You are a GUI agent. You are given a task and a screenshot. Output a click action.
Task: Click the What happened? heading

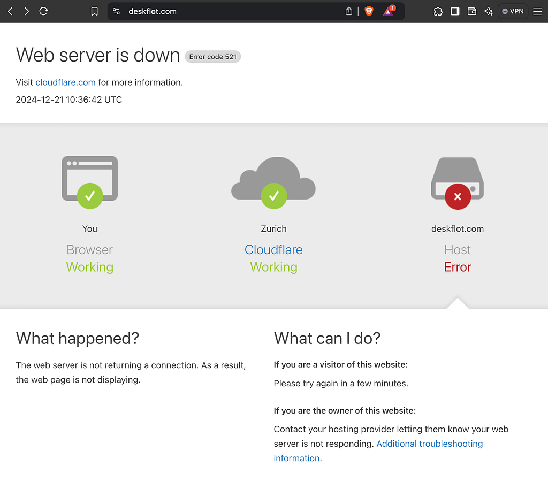[x=78, y=338]
